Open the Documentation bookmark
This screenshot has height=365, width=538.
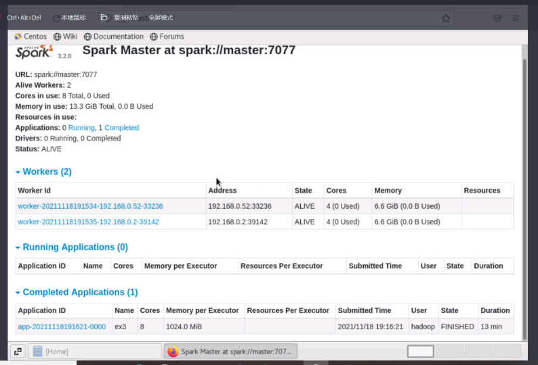click(x=114, y=36)
